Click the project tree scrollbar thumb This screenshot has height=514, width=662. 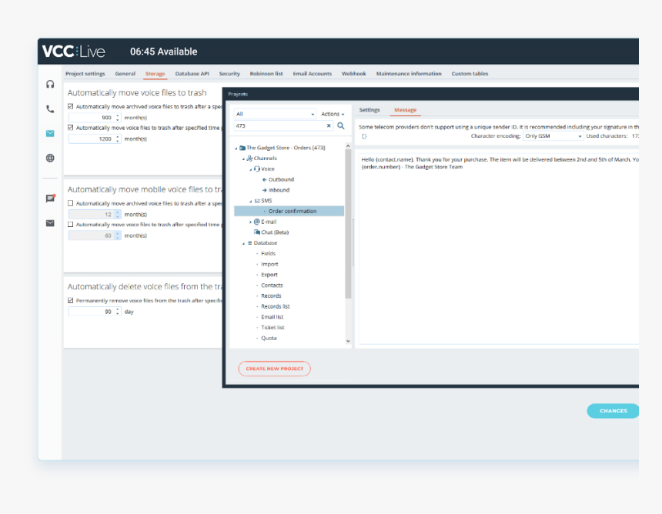click(348, 224)
